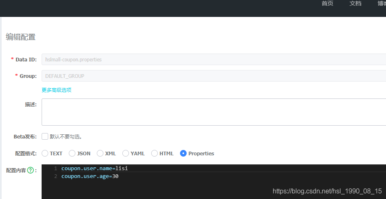
Task: Click the 配置内容 help question icon
Action: tap(30, 170)
